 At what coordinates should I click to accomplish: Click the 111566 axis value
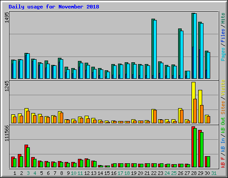[x=7, y=133]
